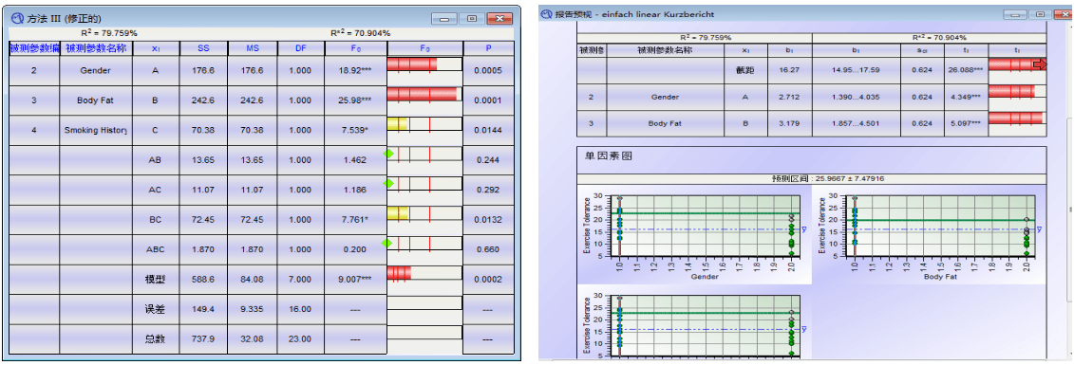Minimize the 方法 III window
This screenshot has height=365, width=1074.
pos(444,18)
